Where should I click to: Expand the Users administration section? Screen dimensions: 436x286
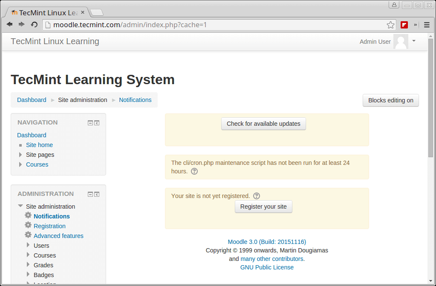point(28,245)
